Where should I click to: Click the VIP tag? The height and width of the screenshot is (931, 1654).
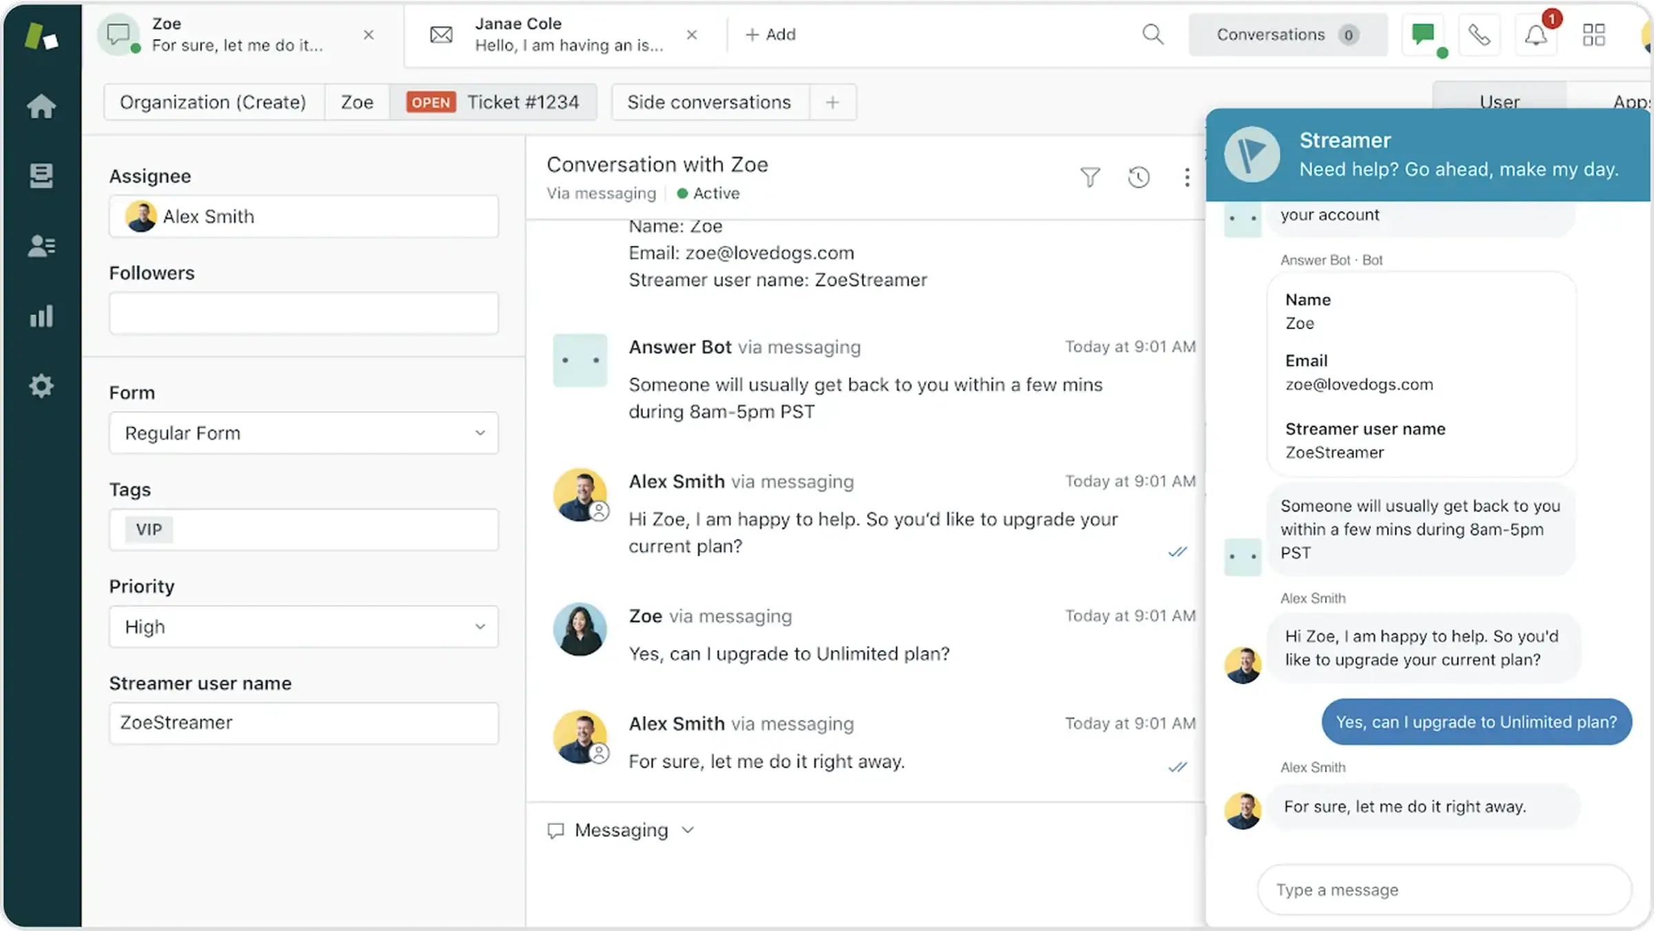tap(149, 530)
